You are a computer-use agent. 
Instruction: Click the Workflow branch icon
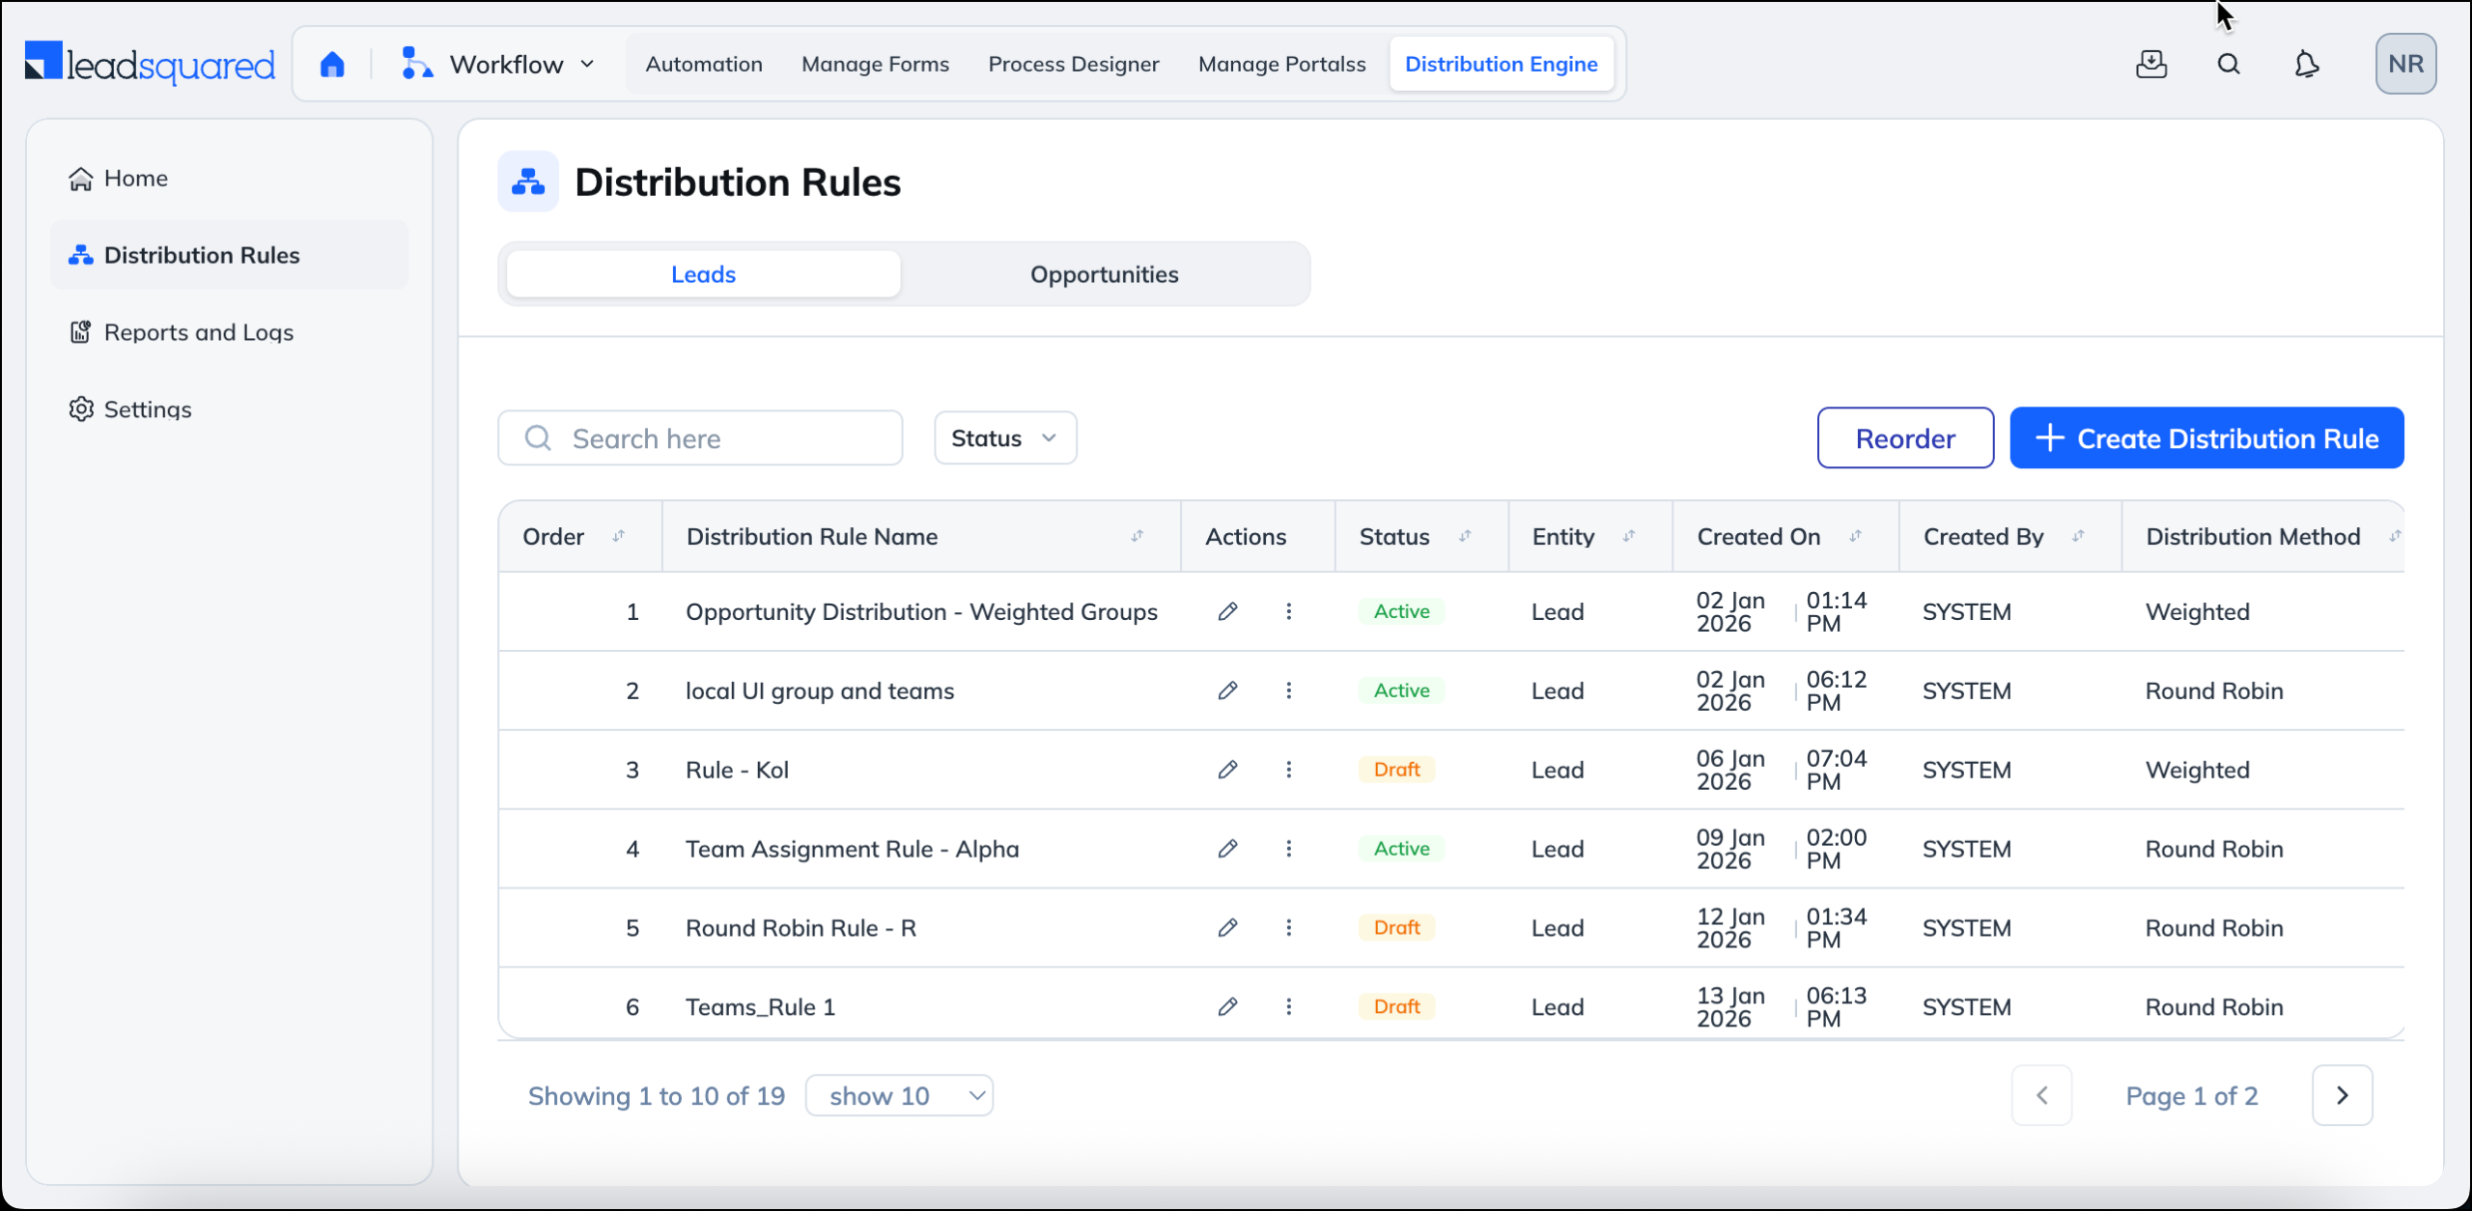coord(415,63)
